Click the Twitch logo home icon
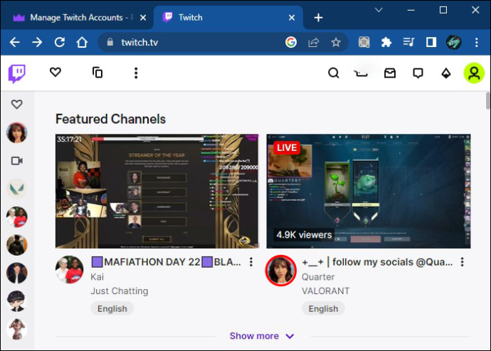Screen dimensions: 491x351 pyautogui.click(x=17, y=73)
